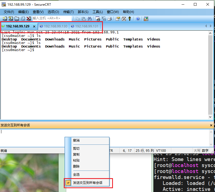
Task: Click terminal scrollbar up arrow
Action: pyautogui.click(x=210, y=33)
